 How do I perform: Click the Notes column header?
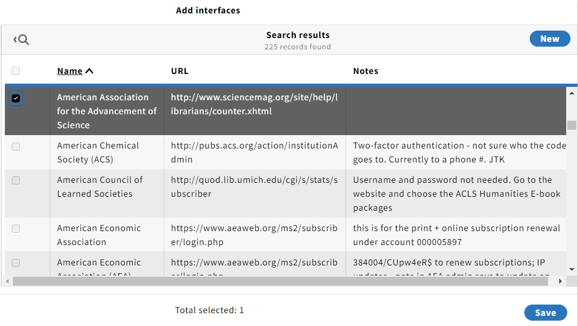pyautogui.click(x=365, y=71)
